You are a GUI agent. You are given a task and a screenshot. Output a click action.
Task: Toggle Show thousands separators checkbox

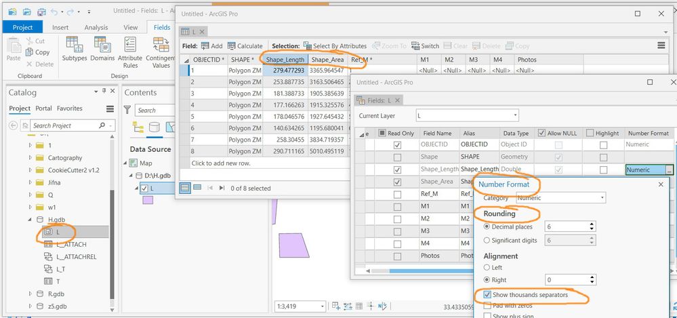click(487, 295)
